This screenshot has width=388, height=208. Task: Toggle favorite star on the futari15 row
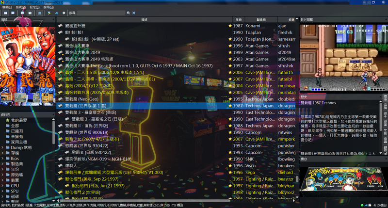click(x=230, y=72)
